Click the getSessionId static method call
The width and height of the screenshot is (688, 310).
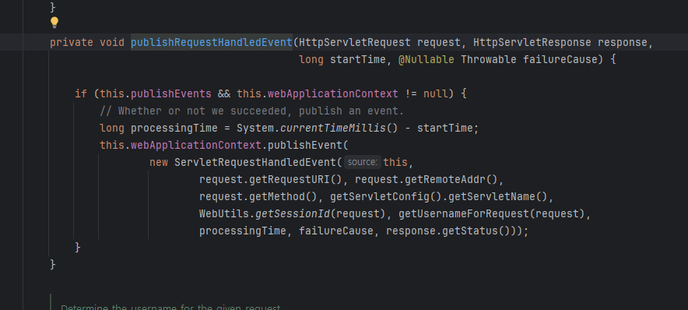[x=293, y=214]
